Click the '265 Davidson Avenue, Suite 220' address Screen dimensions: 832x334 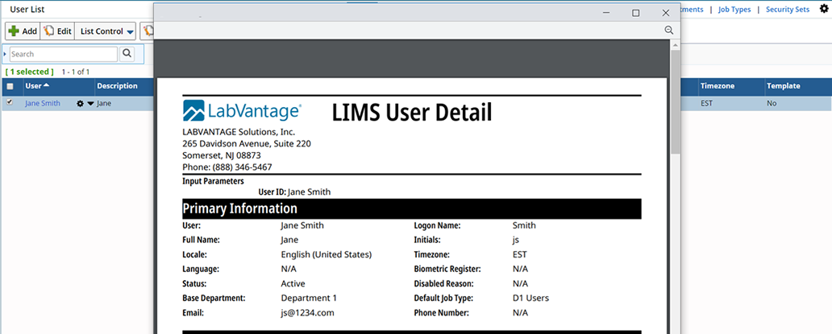coord(247,143)
